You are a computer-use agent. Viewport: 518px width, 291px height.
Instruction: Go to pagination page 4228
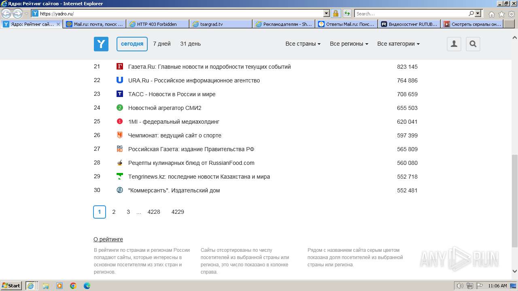tap(154, 212)
